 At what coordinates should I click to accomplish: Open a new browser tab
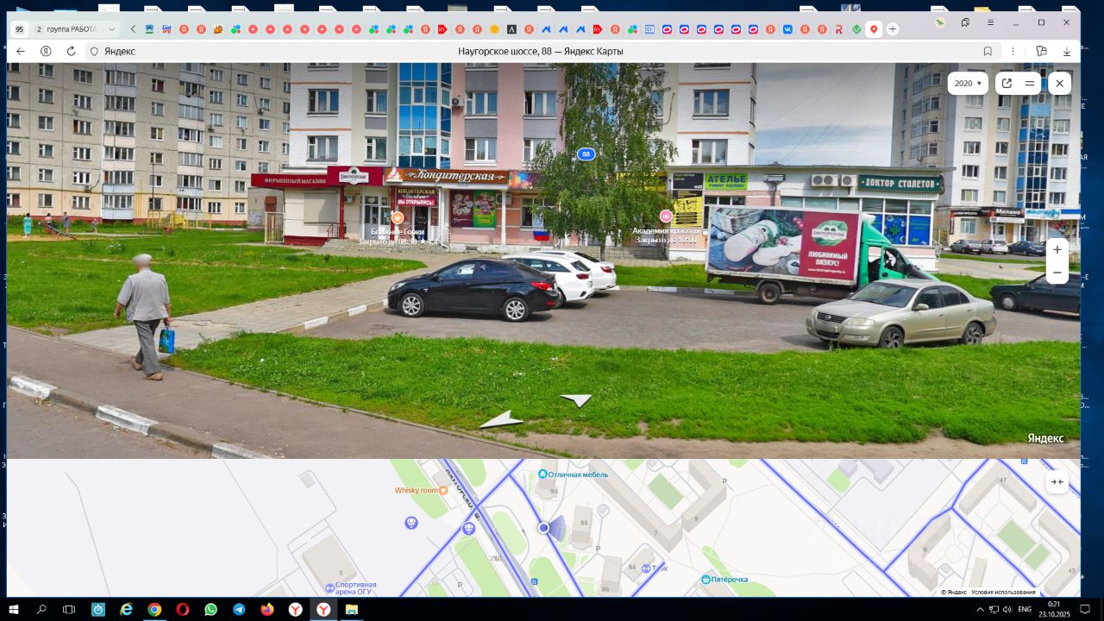893,28
